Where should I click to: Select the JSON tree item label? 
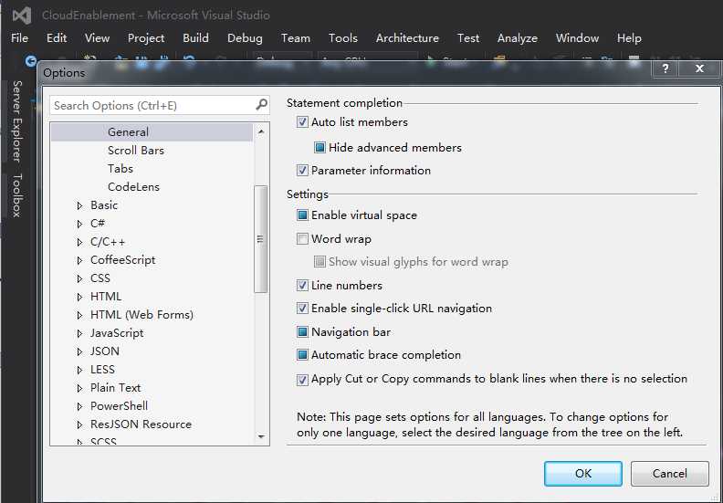[x=105, y=351]
